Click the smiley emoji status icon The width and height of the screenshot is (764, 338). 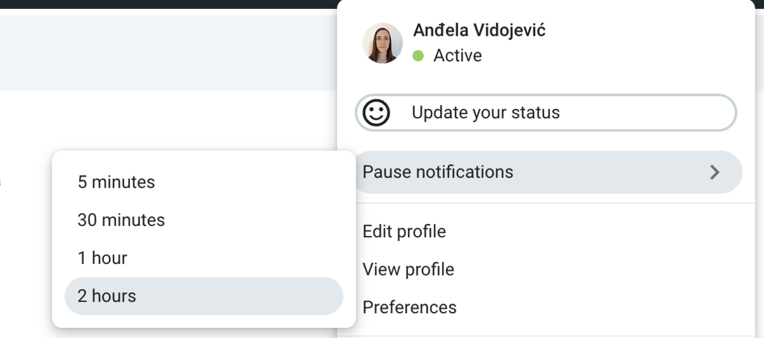click(x=376, y=113)
